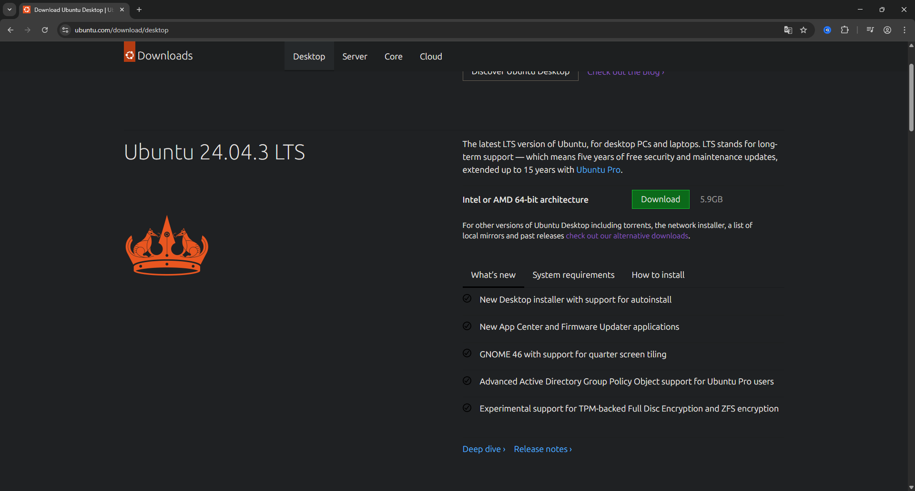This screenshot has height=491, width=915.
Task: Open the System requirements tab
Action: pyautogui.click(x=573, y=275)
